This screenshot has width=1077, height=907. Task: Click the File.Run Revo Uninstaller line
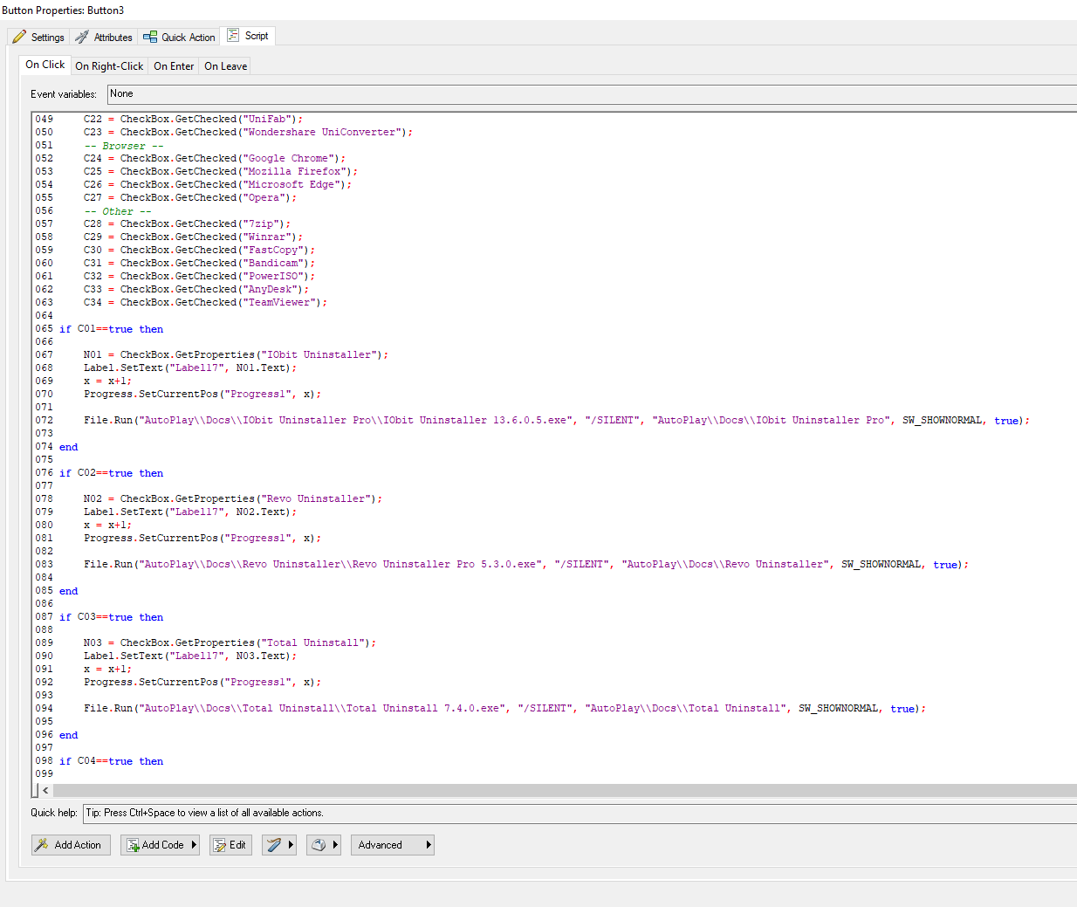(526, 565)
